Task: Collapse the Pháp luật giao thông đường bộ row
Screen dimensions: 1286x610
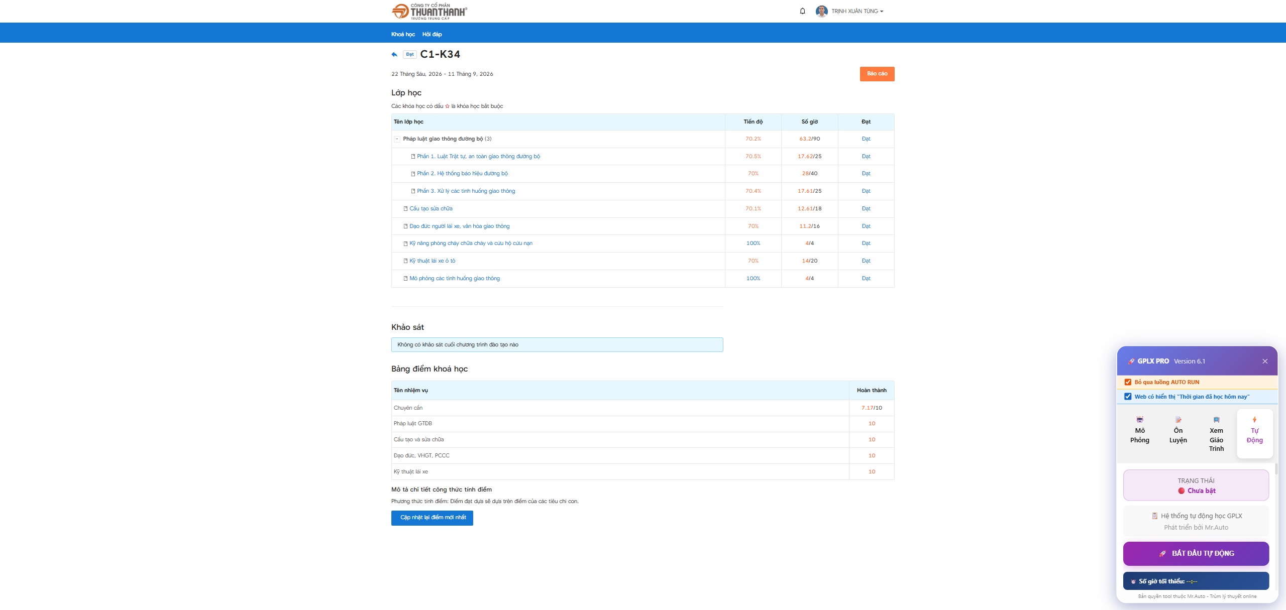Action: [397, 139]
